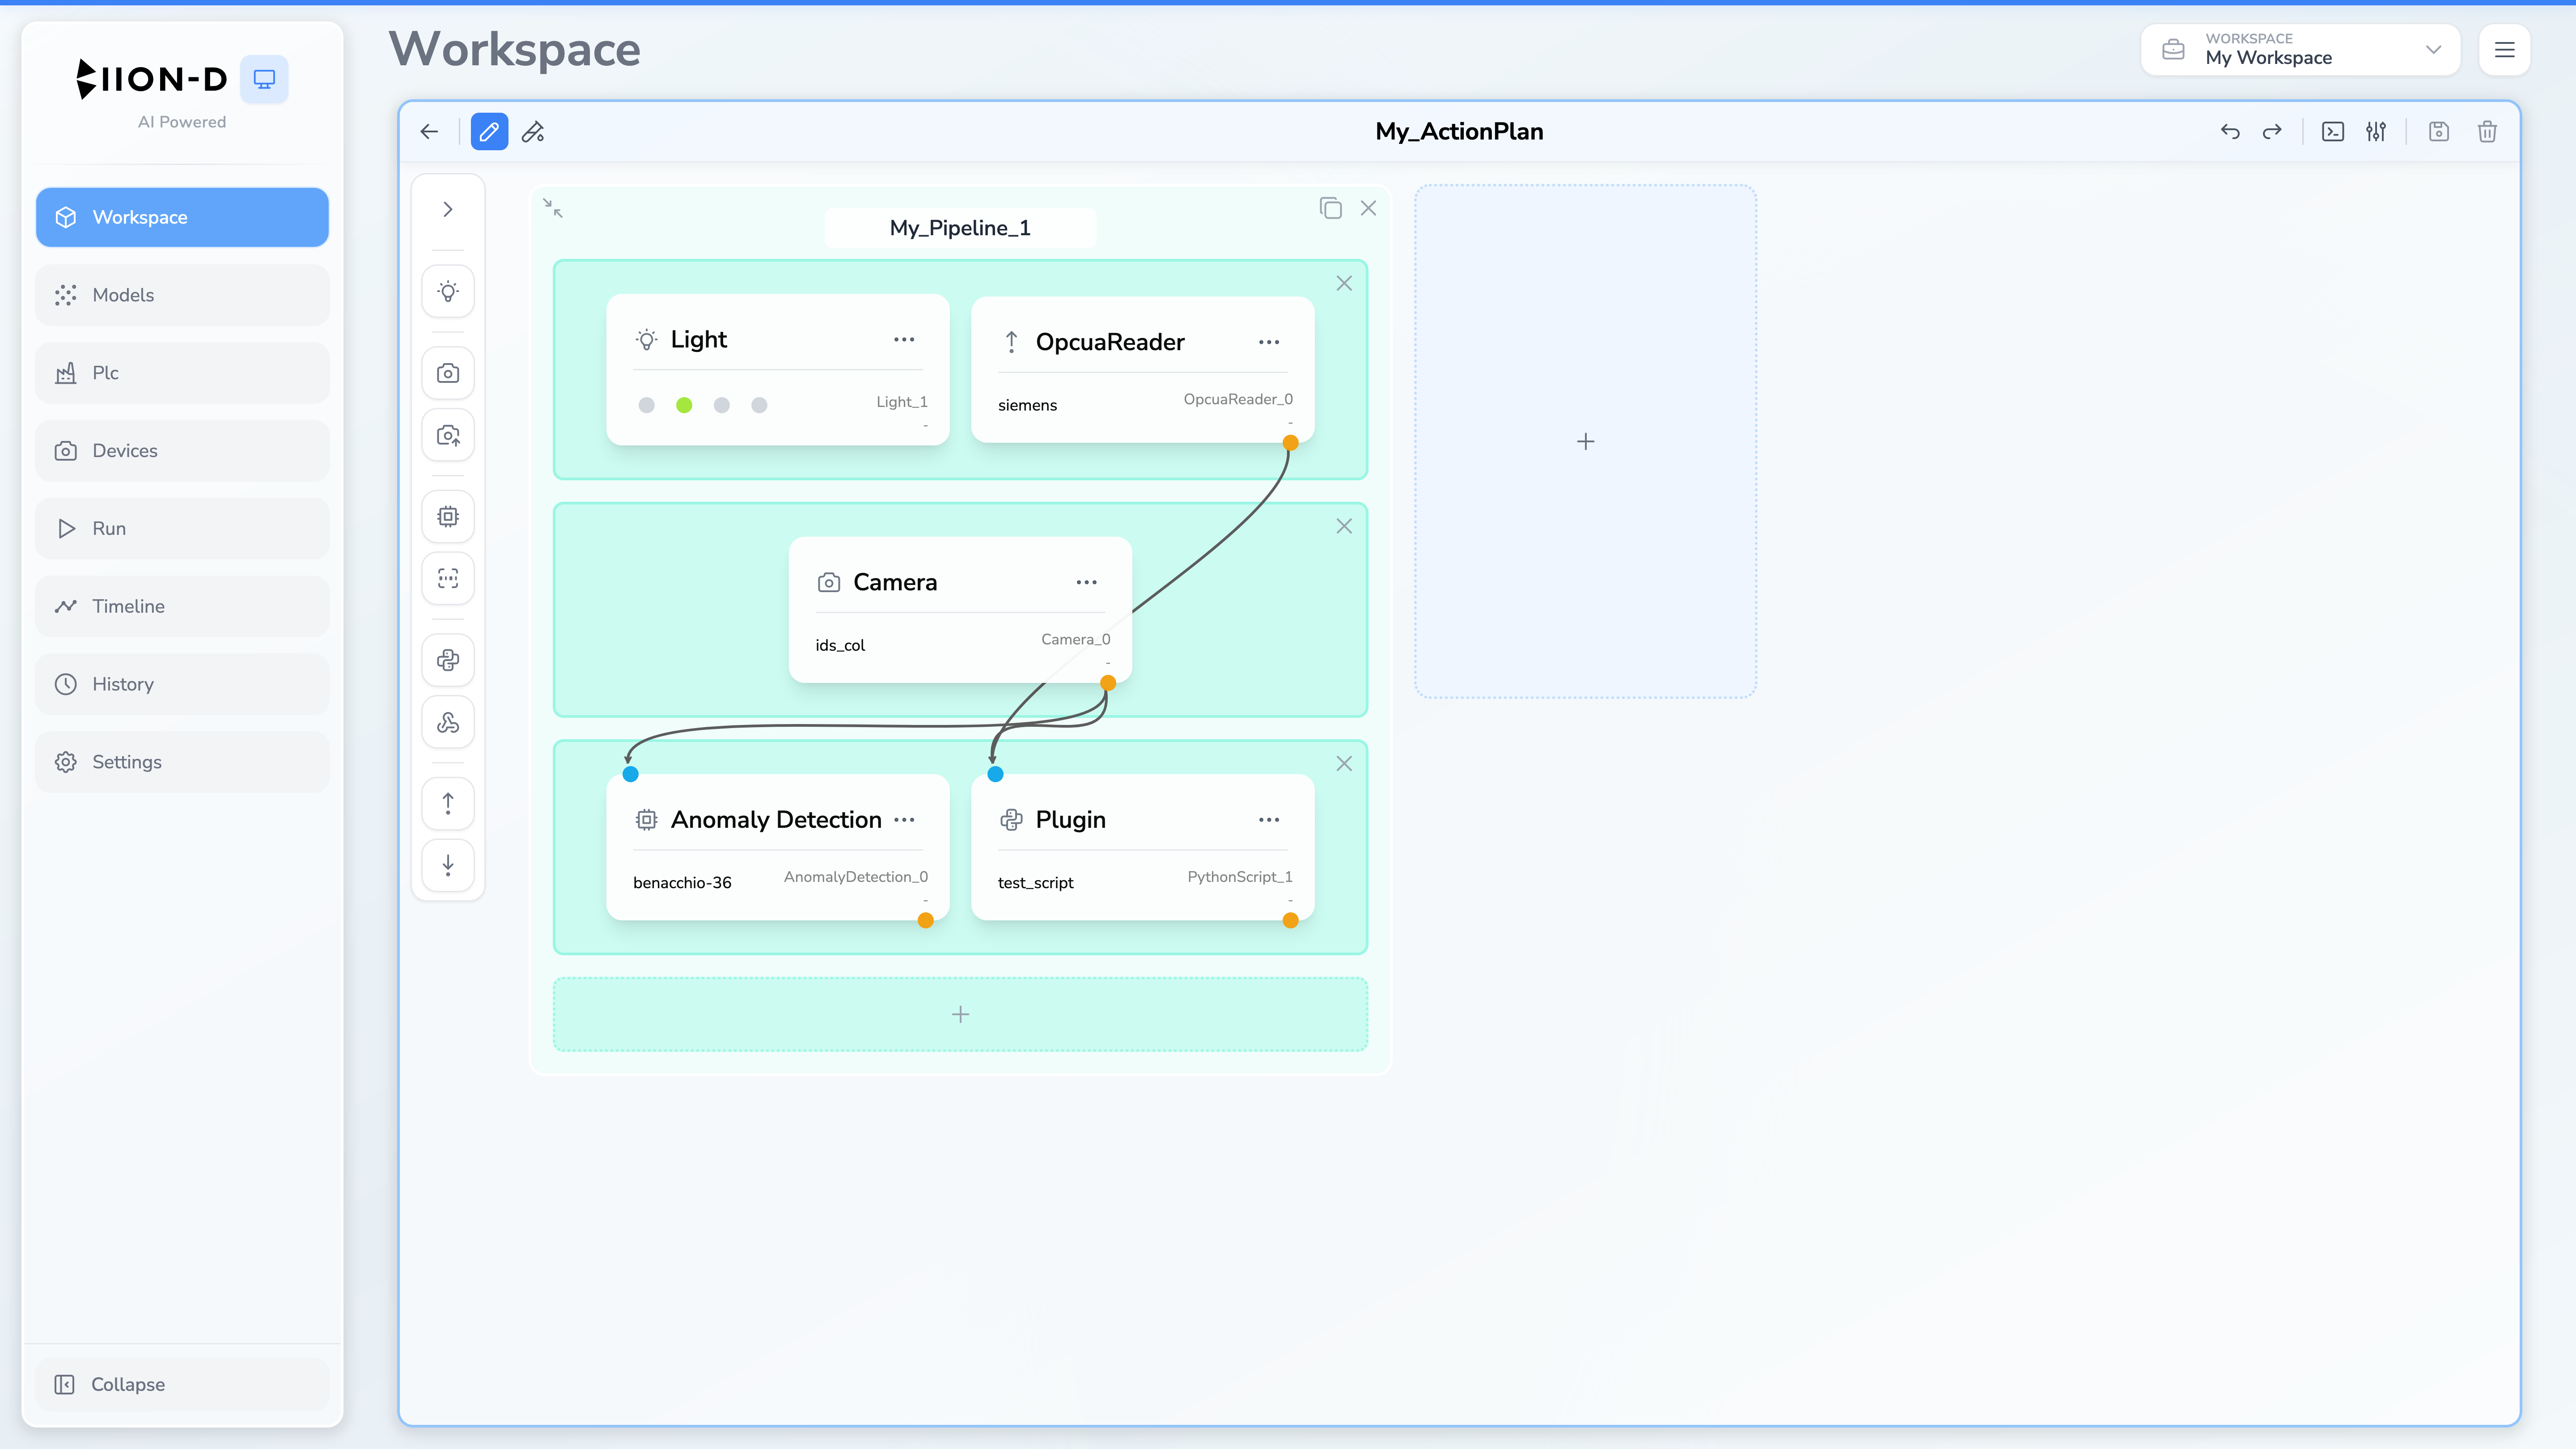The image size is (2576, 1449).
Task: Open Settings in the sidebar
Action: coord(182,762)
